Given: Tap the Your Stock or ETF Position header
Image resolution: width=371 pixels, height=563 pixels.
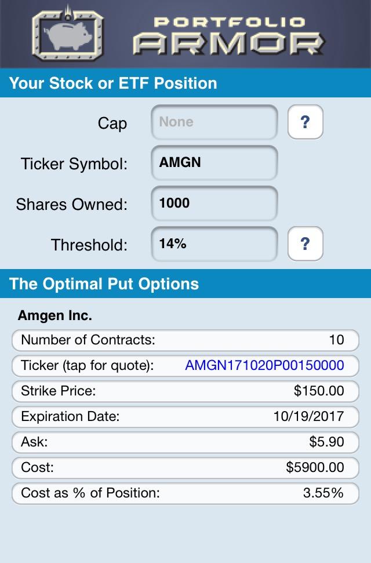Looking at the screenshot, I should [185, 83].
